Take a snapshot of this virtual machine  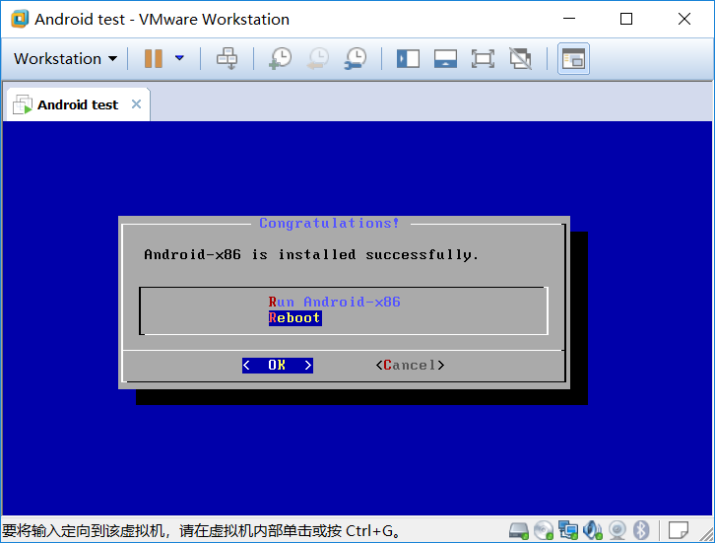click(x=280, y=59)
